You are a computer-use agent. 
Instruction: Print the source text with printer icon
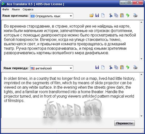pos(135,15)
